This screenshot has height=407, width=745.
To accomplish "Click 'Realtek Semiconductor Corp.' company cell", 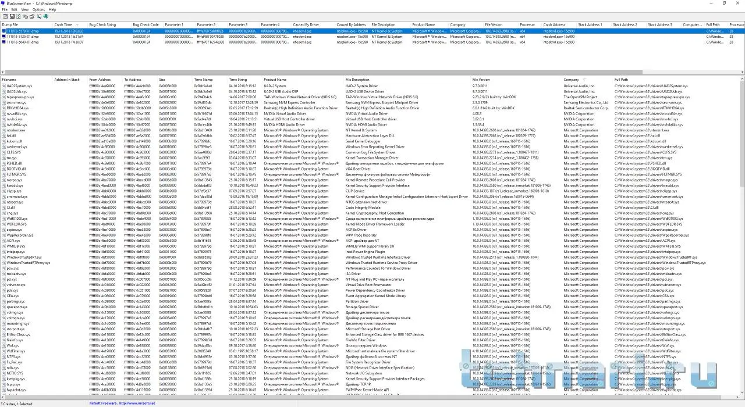I will coord(586,108).
